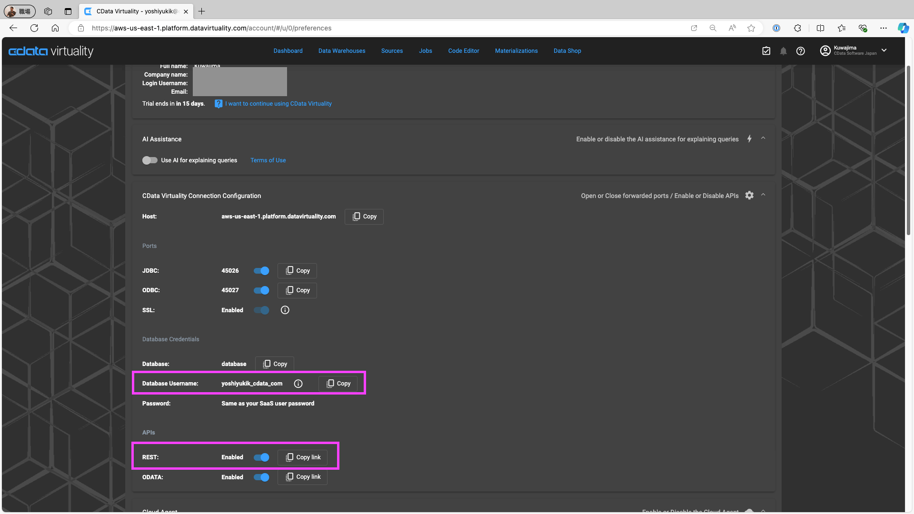Show Database Username details via info icon
This screenshot has width=914, height=514.
[298, 384]
